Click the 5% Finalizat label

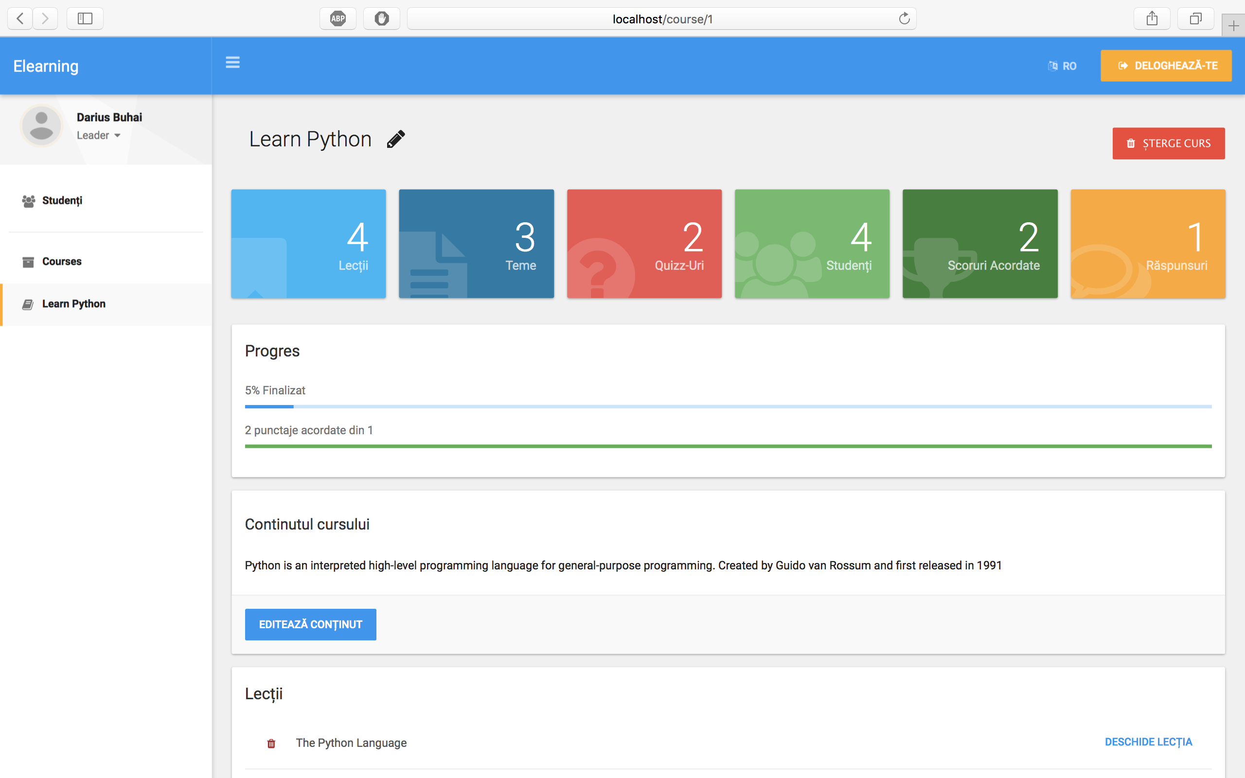[x=275, y=390]
